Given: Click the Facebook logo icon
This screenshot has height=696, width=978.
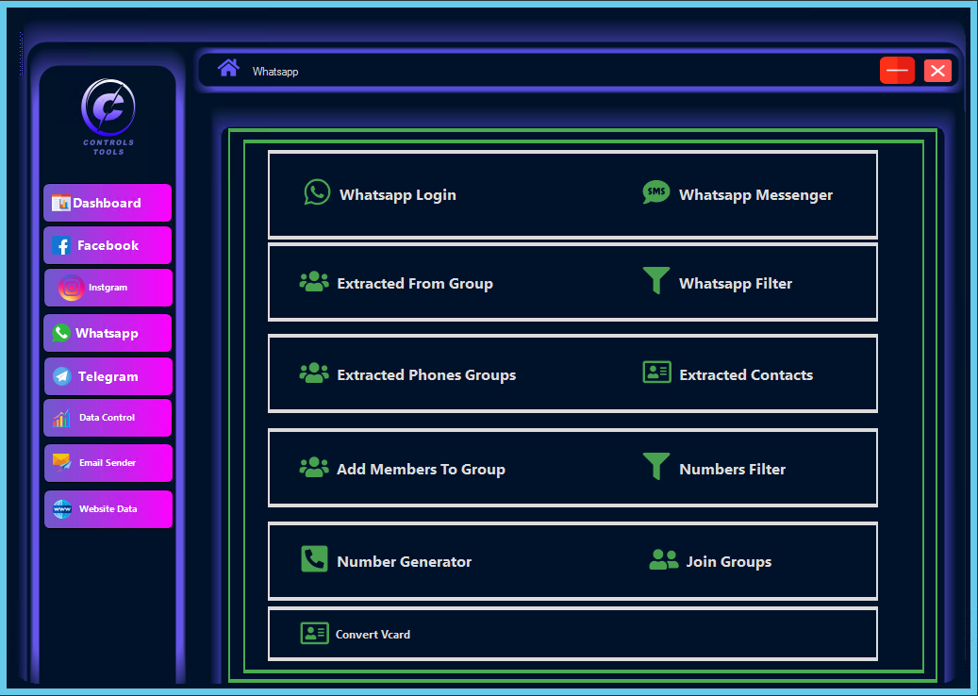Looking at the screenshot, I should pos(61,246).
